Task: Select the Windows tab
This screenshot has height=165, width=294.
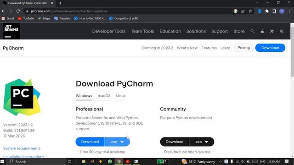Action: [84, 96]
